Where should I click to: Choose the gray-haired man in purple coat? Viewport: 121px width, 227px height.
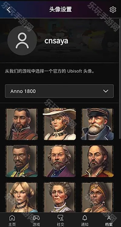[x=60, y=161]
